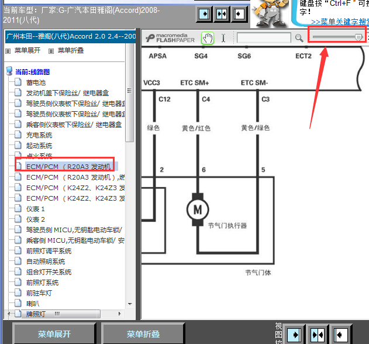Open the 起动系统 diagram
369x344 pixels.
click(x=39, y=146)
